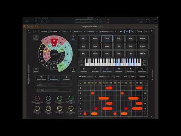Open the Arp Mode dropdown
Image resolution: width=181 pixels, height=136 pixels.
[54, 85]
